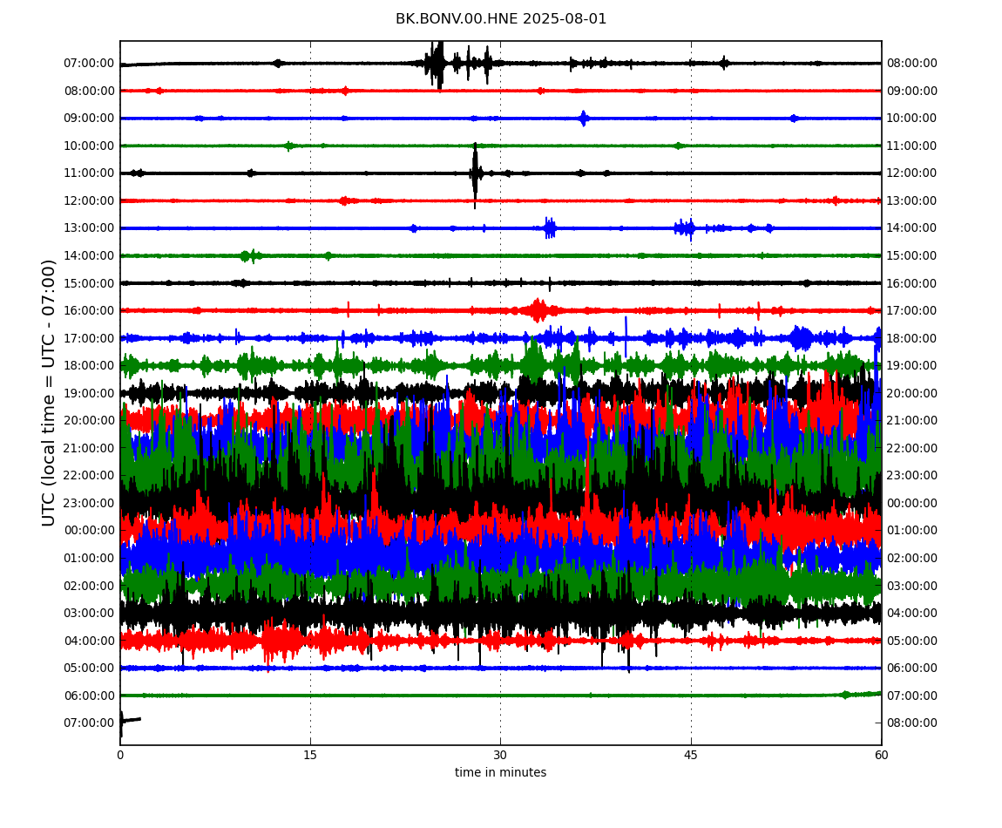
Task: Select left-axis UTC label 17:00:00
Action: (x=90, y=338)
